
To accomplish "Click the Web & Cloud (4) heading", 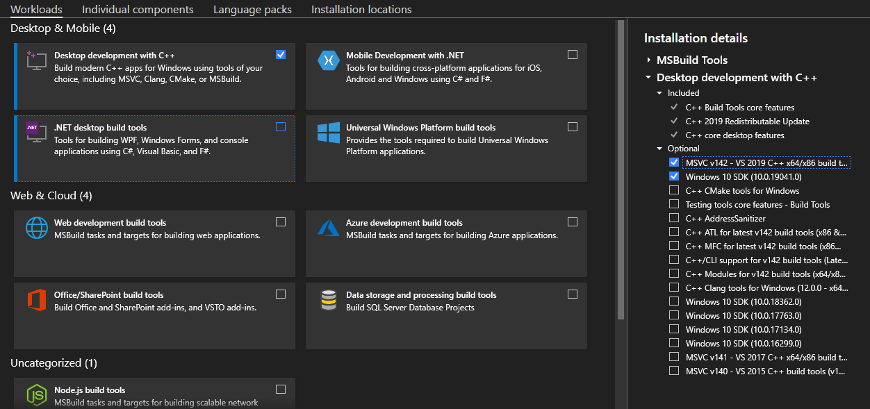I will tap(51, 196).
